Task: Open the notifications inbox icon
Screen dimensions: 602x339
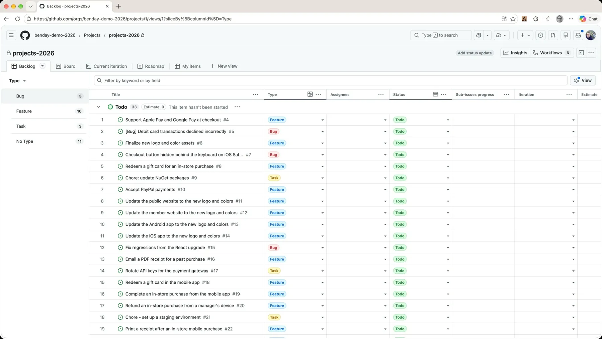Action: (x=578, y=35)
